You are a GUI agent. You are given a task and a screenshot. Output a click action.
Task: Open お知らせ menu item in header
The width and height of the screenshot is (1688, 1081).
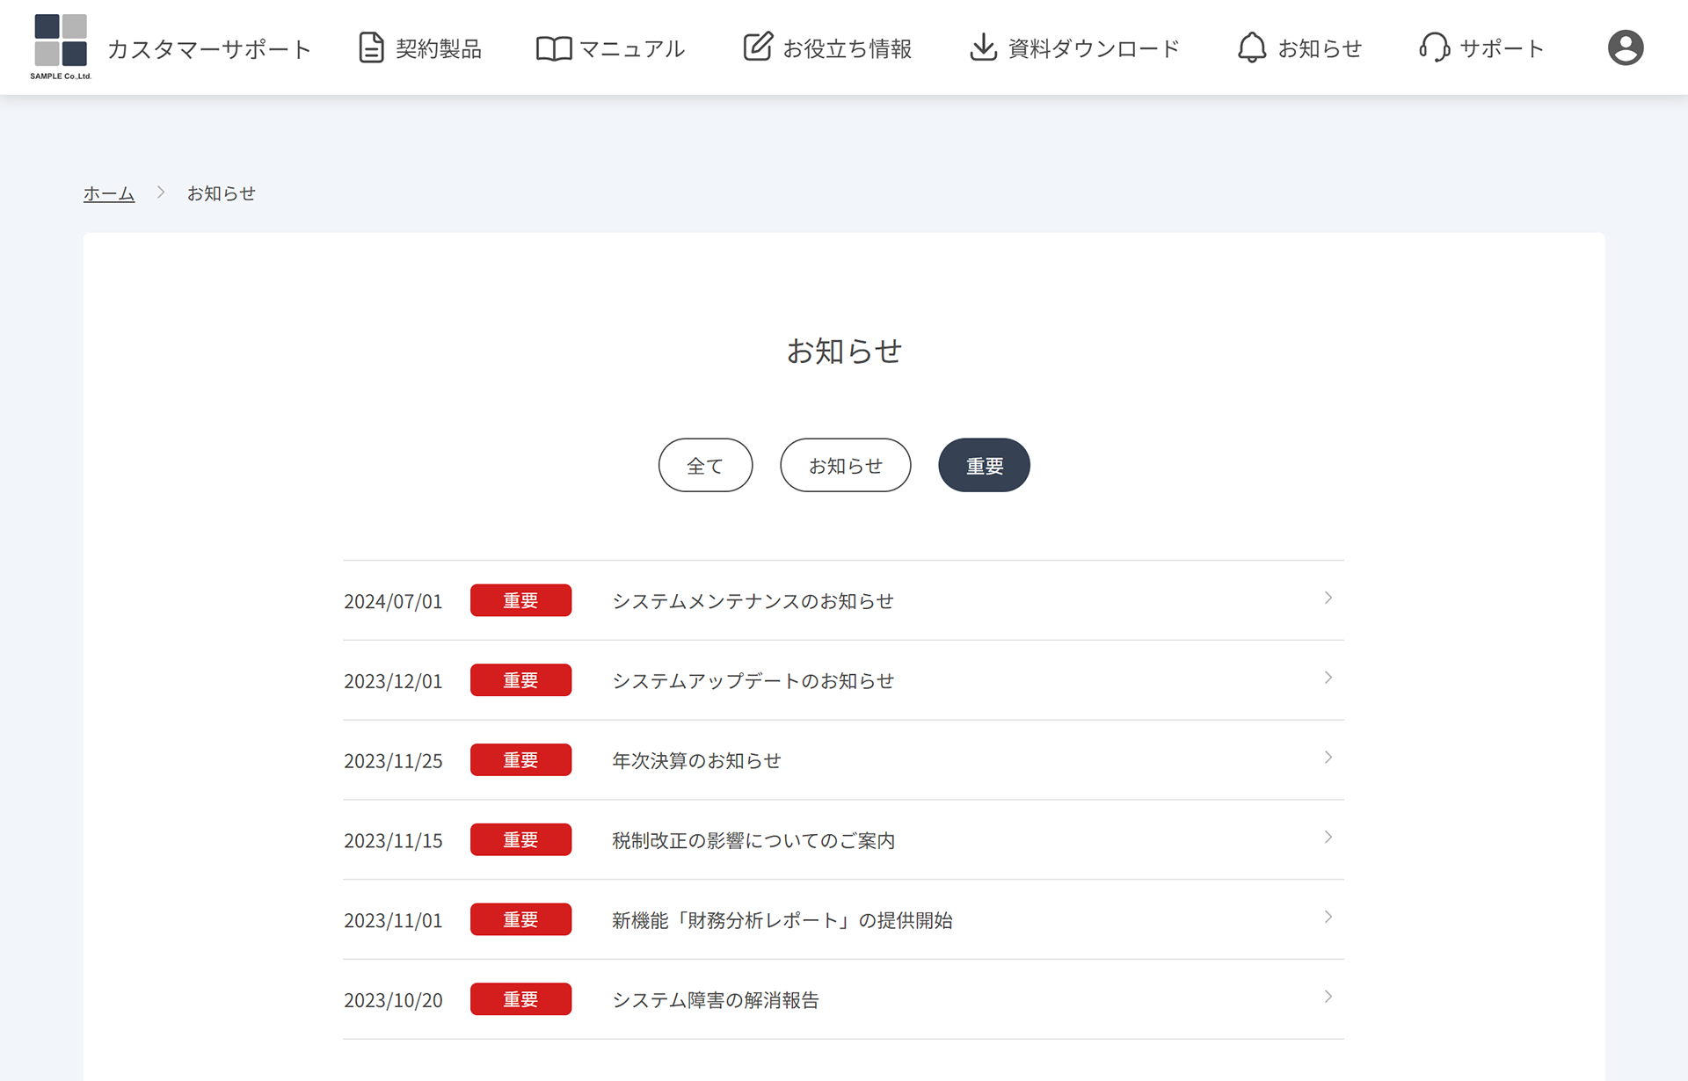click(1300, 48)
